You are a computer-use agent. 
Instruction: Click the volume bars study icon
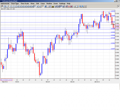coord(53,7)
